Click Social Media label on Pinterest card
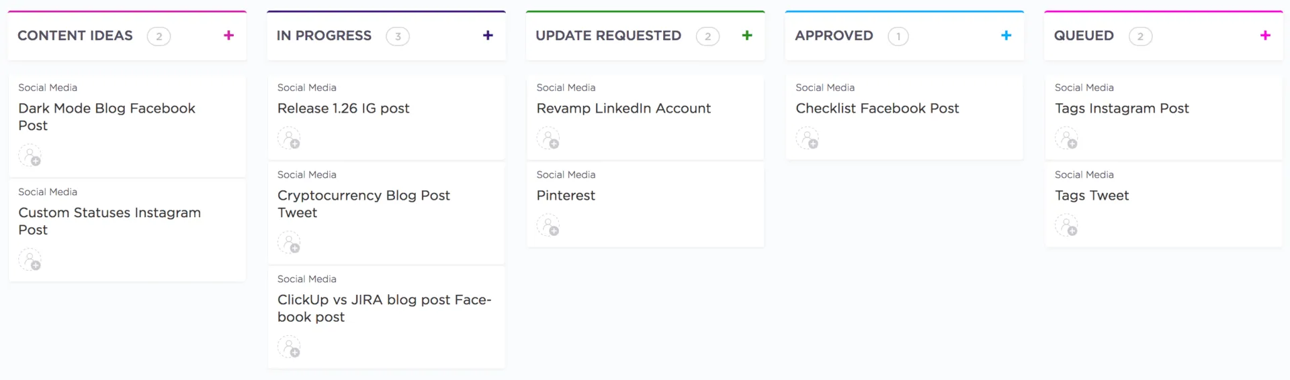 click(566, 175)
